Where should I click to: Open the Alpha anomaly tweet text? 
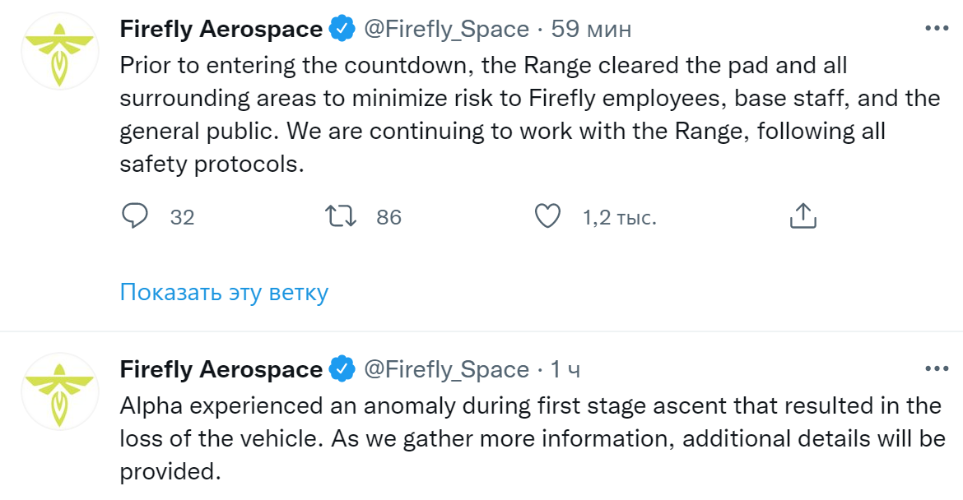tap(530, 438)
